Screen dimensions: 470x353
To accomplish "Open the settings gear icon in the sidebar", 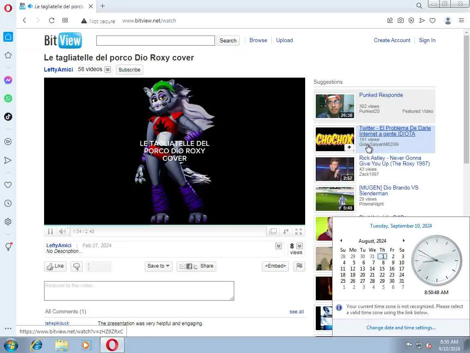I will point(8,222).
